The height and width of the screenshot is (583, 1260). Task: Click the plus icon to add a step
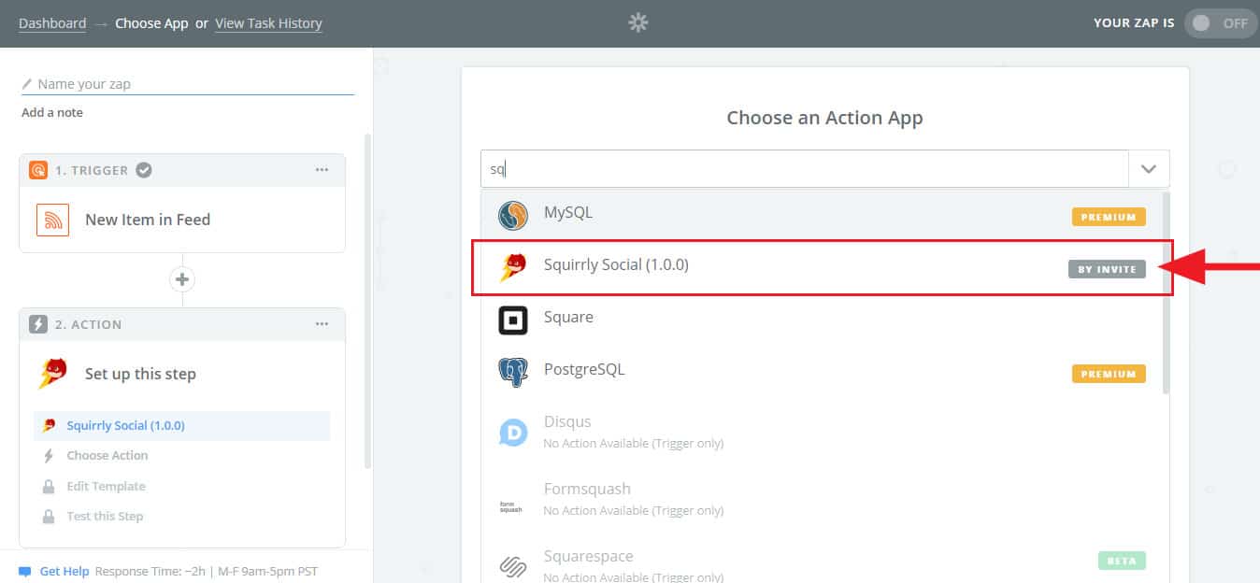pos(182,279)
